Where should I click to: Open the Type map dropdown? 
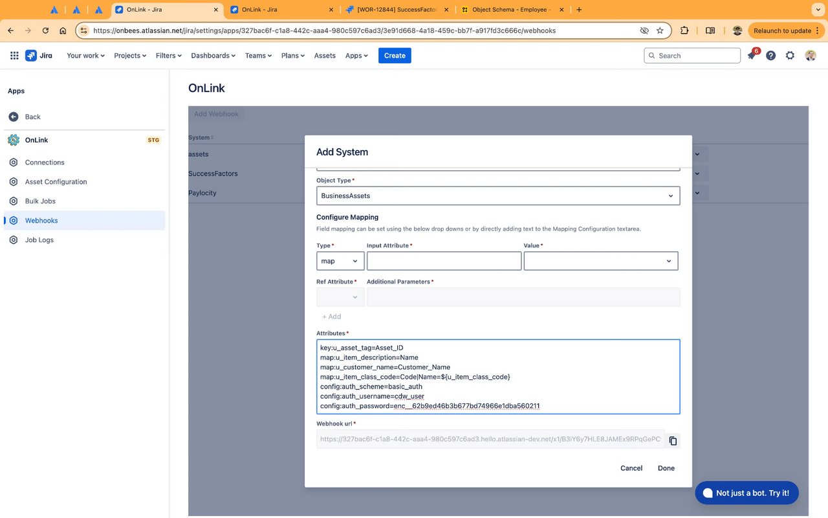[x=340, y=261]
